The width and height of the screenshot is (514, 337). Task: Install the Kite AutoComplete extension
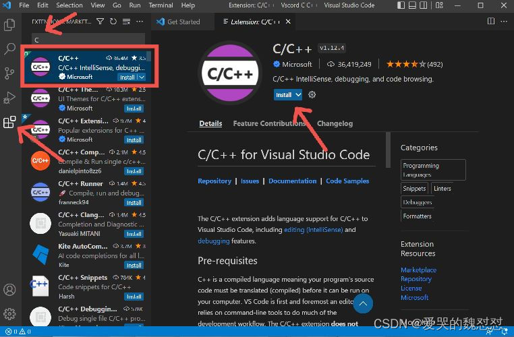(134, 266)
